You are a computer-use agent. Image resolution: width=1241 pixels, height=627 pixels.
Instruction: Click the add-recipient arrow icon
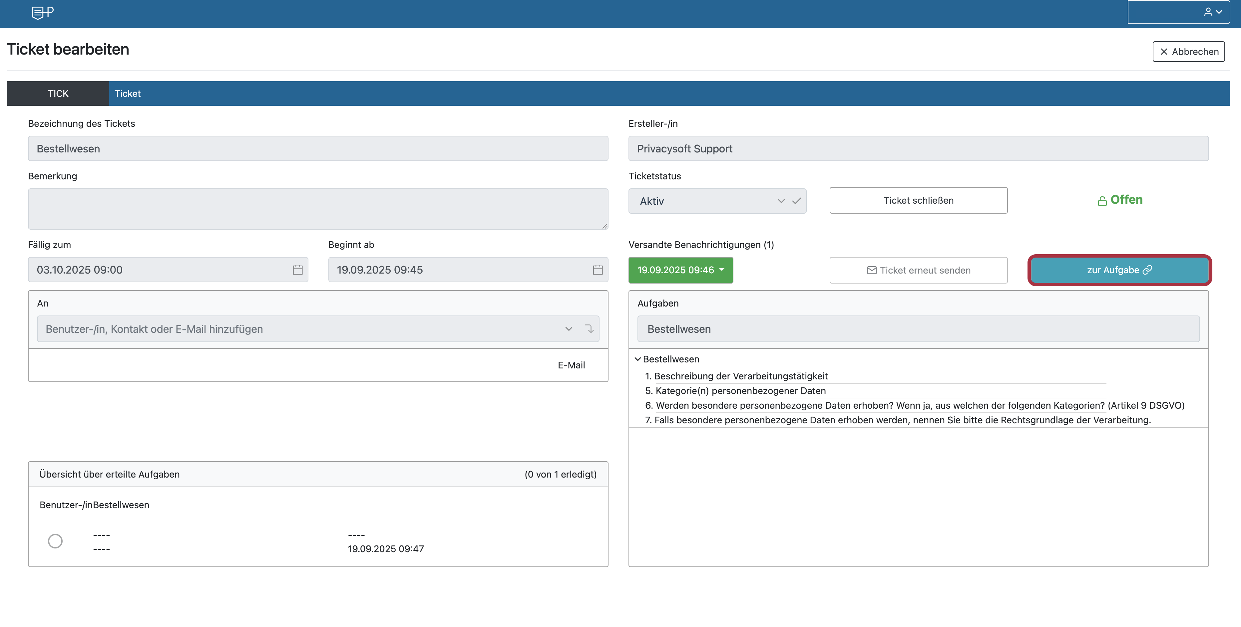[x=589, y=329]
